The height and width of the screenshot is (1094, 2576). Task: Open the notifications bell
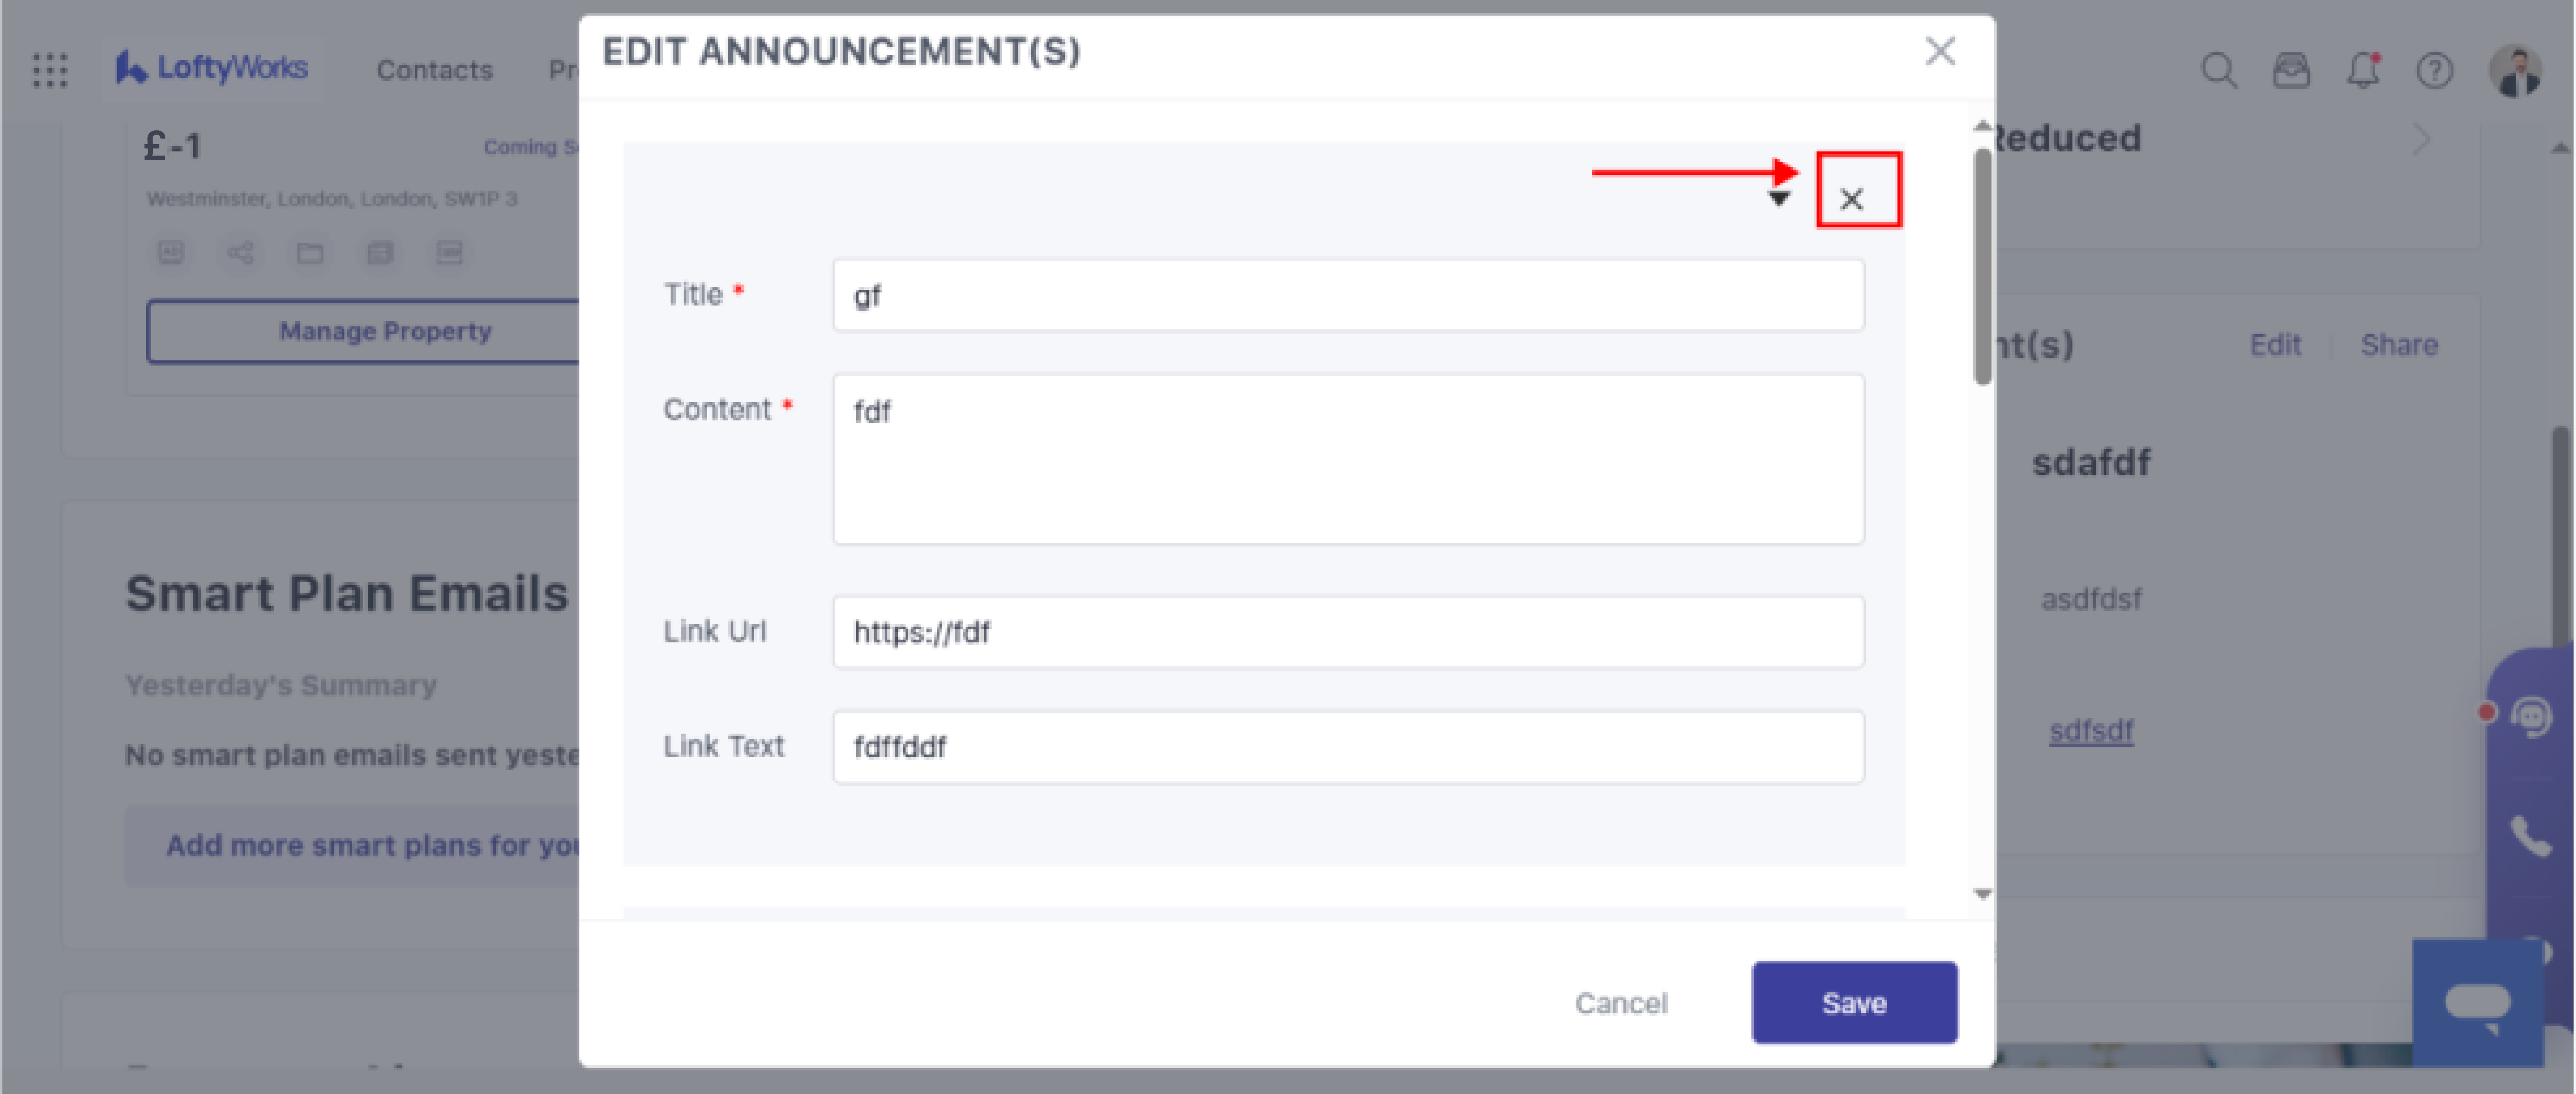[x=2363, y=70]
